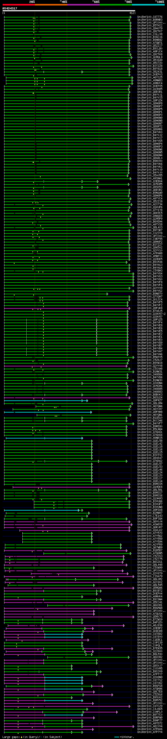The width and height of the screenshot is (167, 739).
Task: Select hit label UniRef100_O82431
Action: tap(150, 72)
